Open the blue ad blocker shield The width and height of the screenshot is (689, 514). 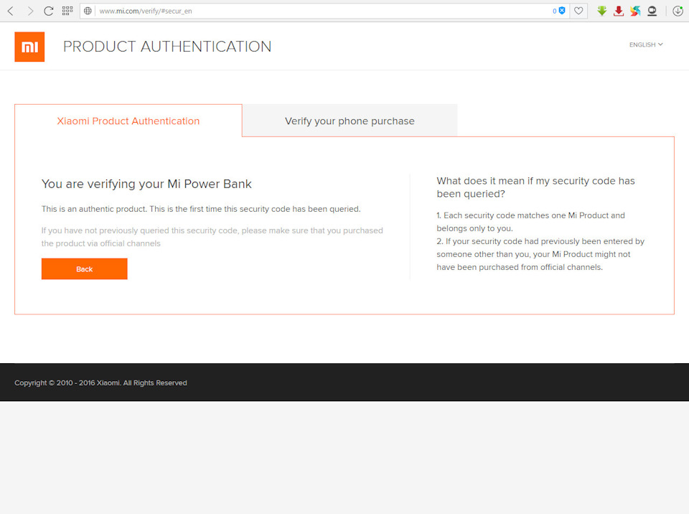[x=562, y=11]
